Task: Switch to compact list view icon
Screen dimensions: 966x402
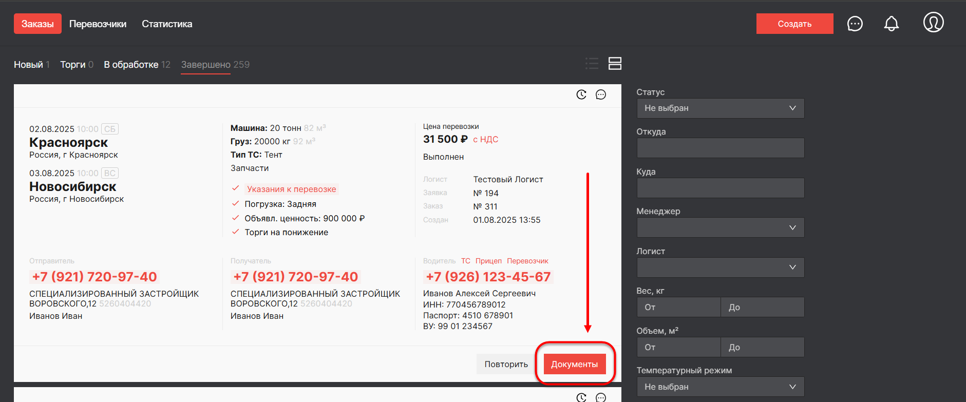Action: [592, 63]
